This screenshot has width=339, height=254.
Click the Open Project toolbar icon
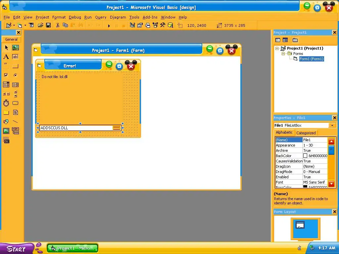tap(40, 25)
